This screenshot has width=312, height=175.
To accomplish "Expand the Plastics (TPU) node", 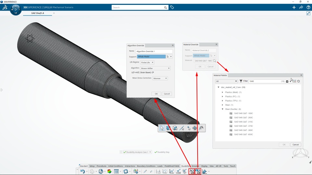I will pos(222,100).
